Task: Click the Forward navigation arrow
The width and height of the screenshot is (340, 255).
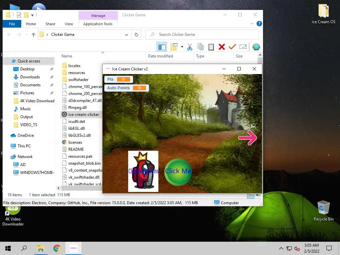Action: click(19, 35)
